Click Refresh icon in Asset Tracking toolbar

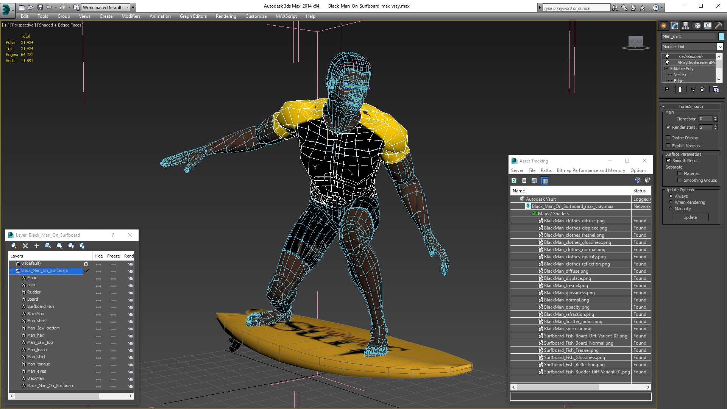click(x=514, y=181)
